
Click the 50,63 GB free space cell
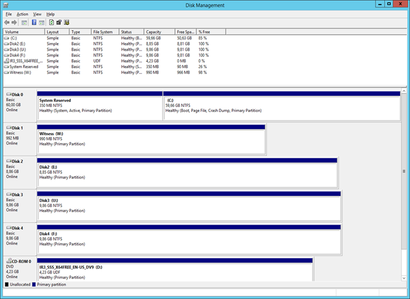tap(184, 38)
